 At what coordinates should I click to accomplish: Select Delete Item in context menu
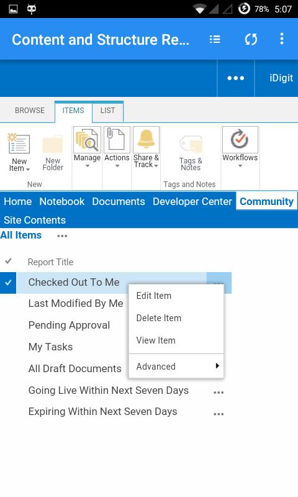[159, 318]
